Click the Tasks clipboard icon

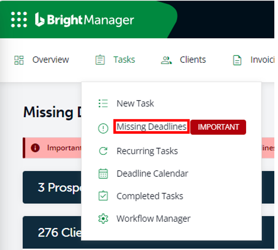point(100,60)
